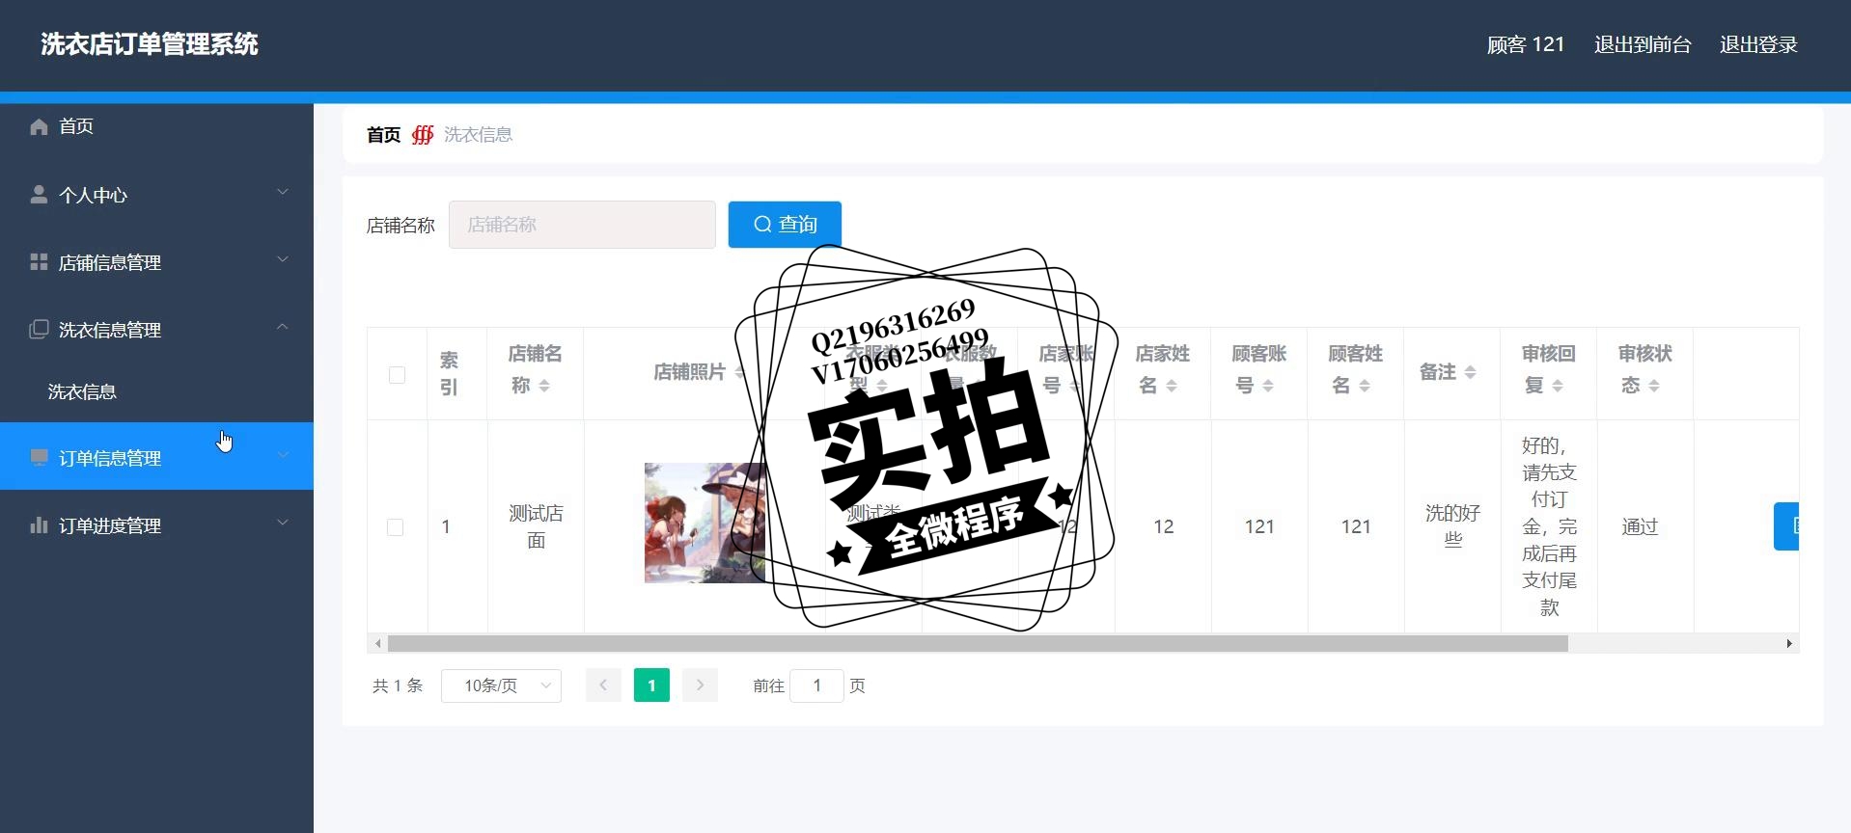The width and height of the screenshot is (1851, 833).
Task: Tick the select-all checkbox in table header
Action: (x=397, y=374)
